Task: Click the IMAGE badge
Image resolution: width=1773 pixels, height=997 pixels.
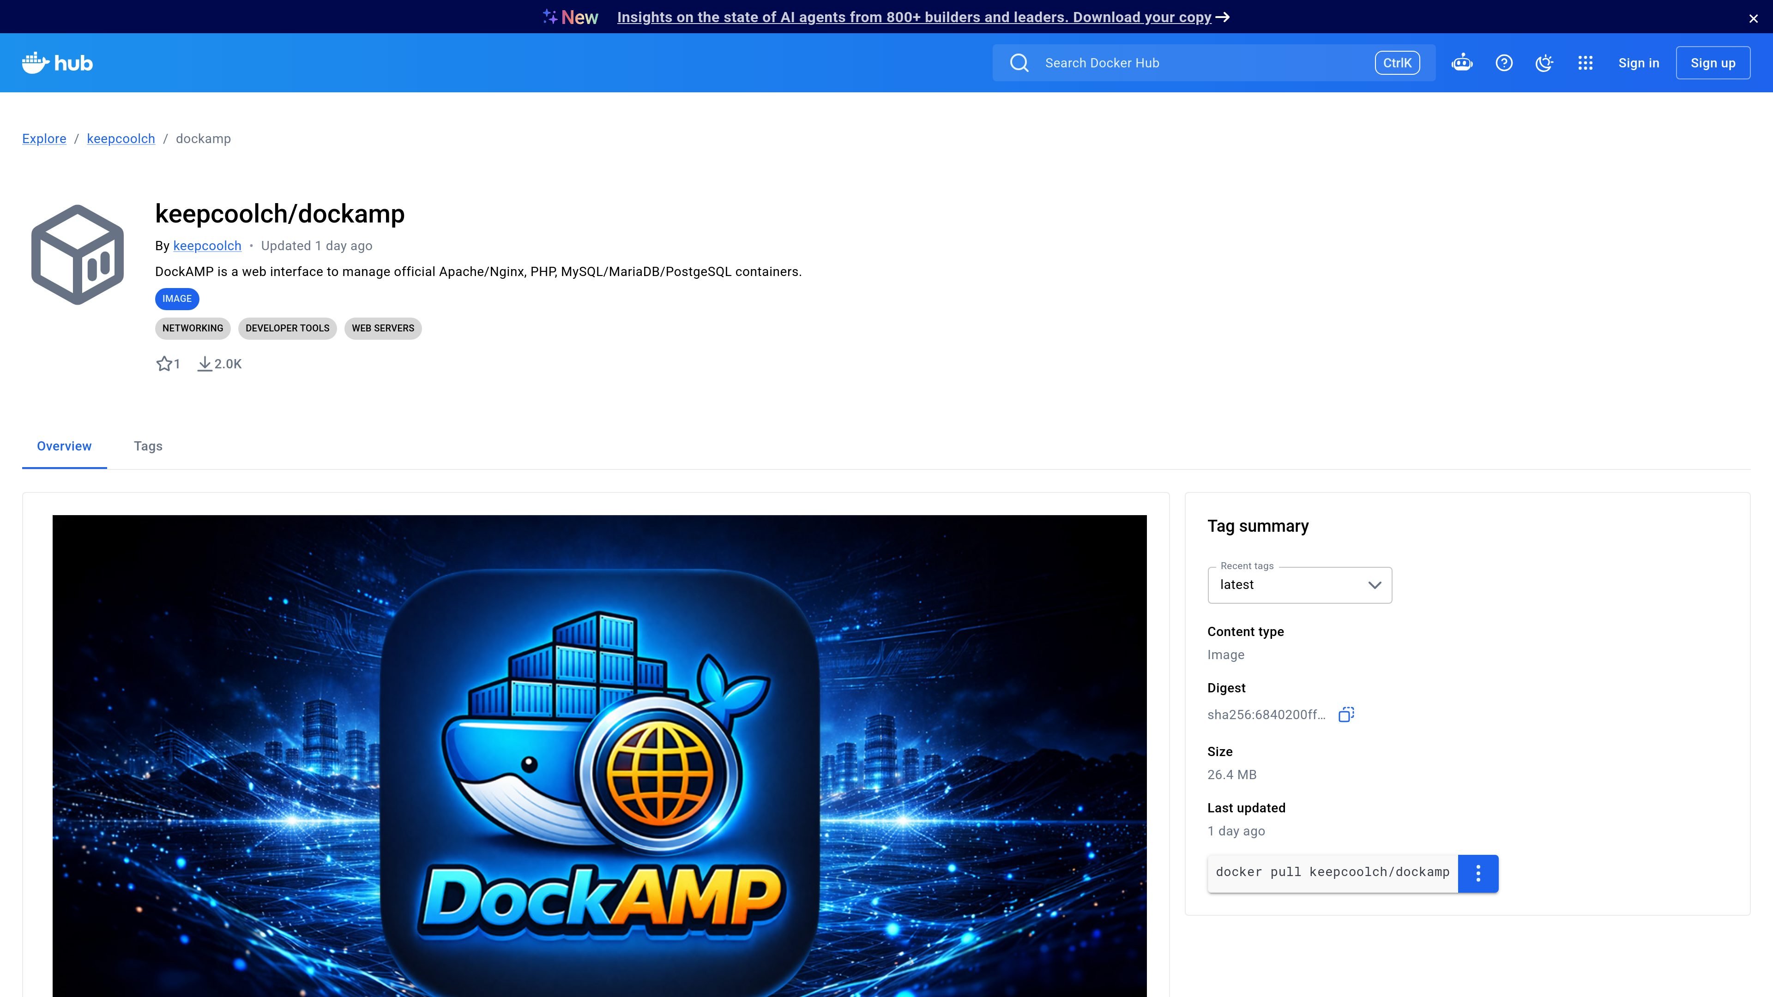Action: coord(177,299)
